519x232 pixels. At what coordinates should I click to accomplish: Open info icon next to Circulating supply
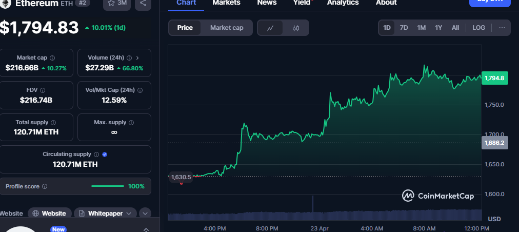[x=96, y=154]
